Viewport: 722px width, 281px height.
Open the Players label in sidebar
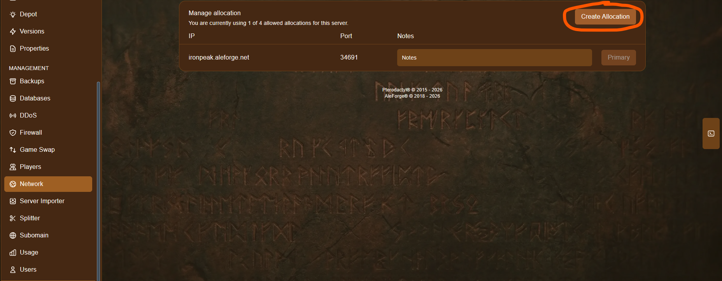point(30,167)
